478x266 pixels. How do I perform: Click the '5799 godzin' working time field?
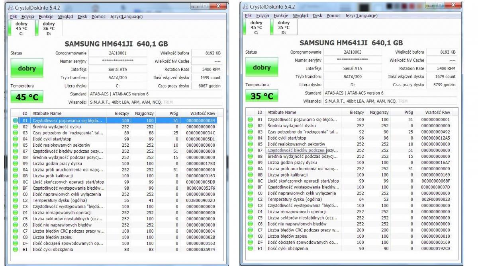pyautogui.click(x=441, y=85)
